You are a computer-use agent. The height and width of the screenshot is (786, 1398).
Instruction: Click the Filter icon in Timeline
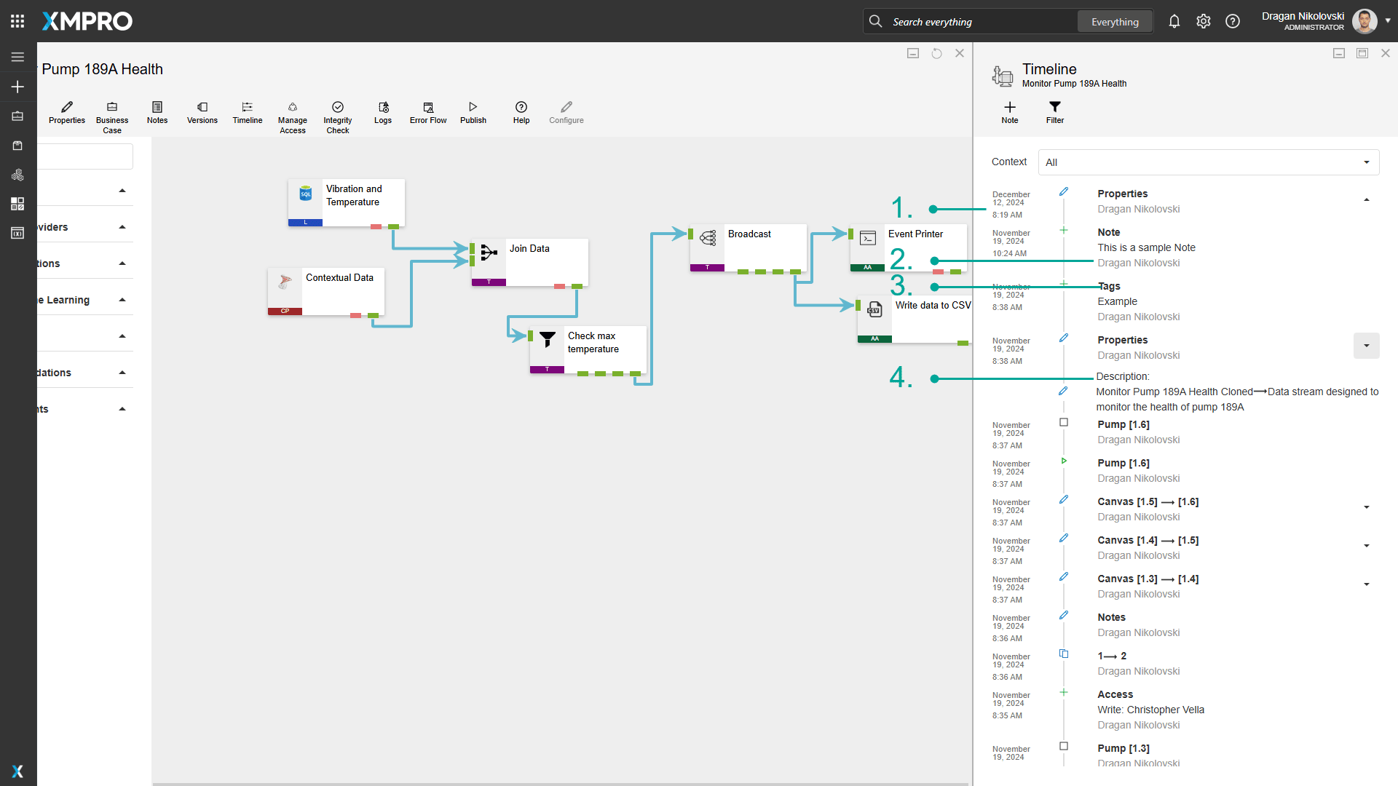(1054, 112)
